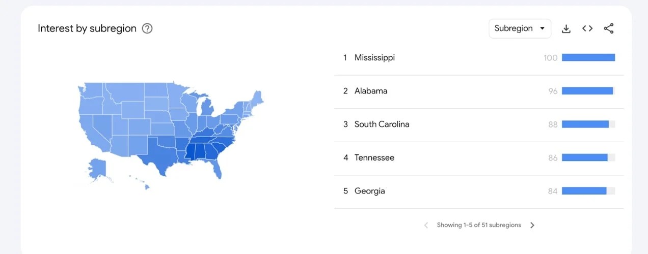Click Georgia's interest bar showing 84
This screenshot has height=254, width=648.
pyautogui.click(x=584, y=191)
